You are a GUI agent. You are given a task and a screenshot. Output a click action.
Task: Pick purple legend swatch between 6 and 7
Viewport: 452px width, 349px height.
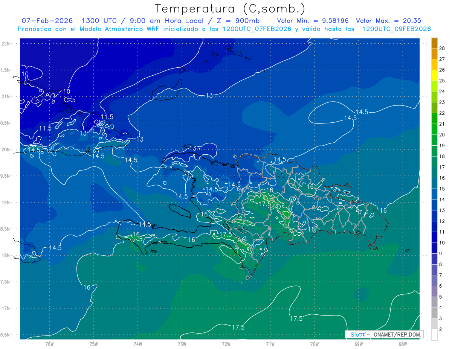(434, 280)
